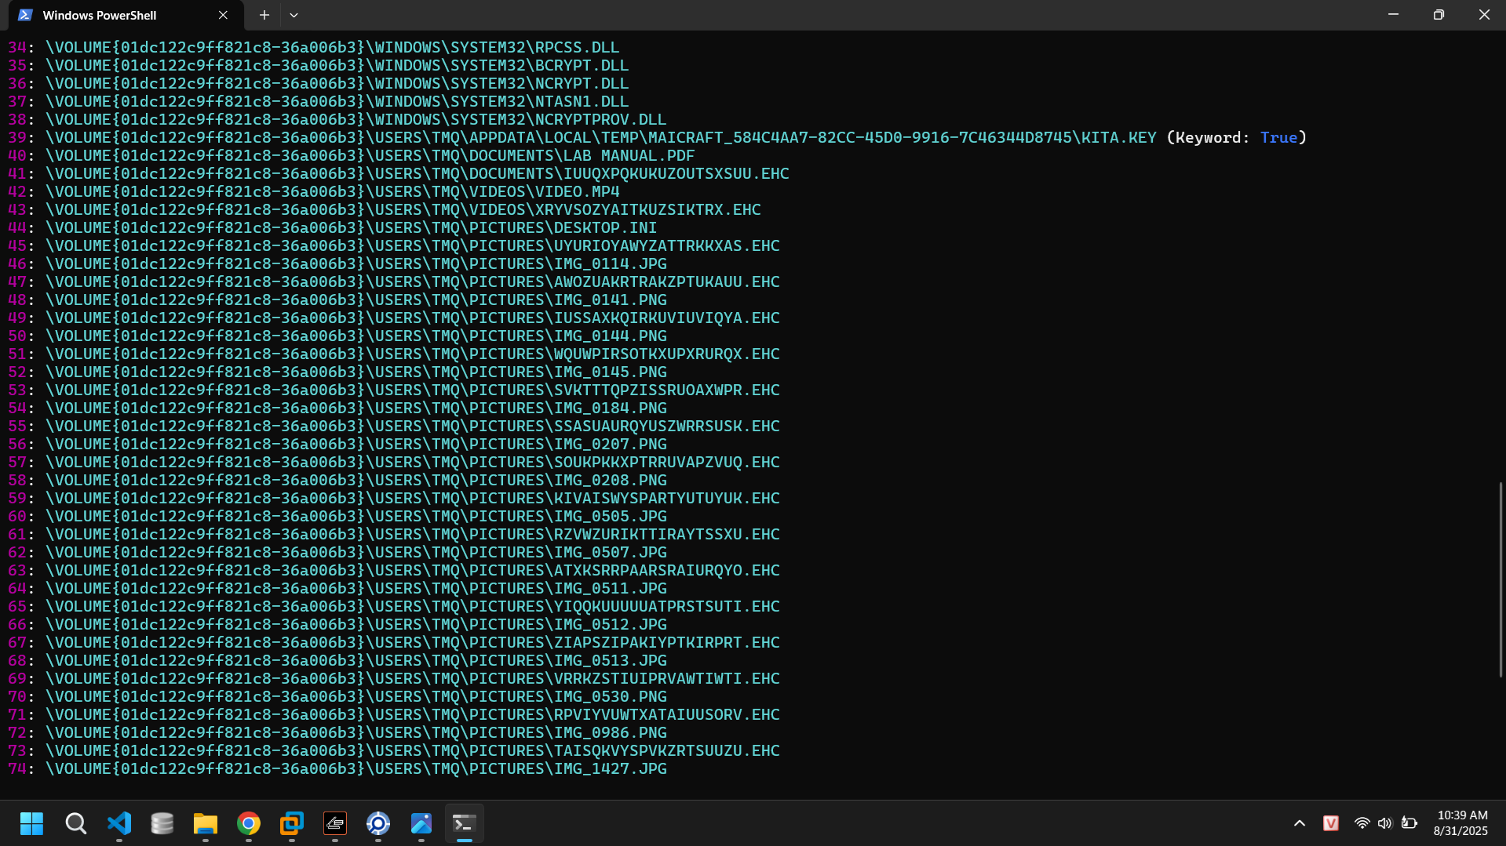The height and width of the screenshot is (846, 1506).
Task: Open the database app in taskbar
Action: tap(162, 823)
